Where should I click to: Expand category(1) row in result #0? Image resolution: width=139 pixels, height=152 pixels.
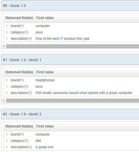point(7,32)
